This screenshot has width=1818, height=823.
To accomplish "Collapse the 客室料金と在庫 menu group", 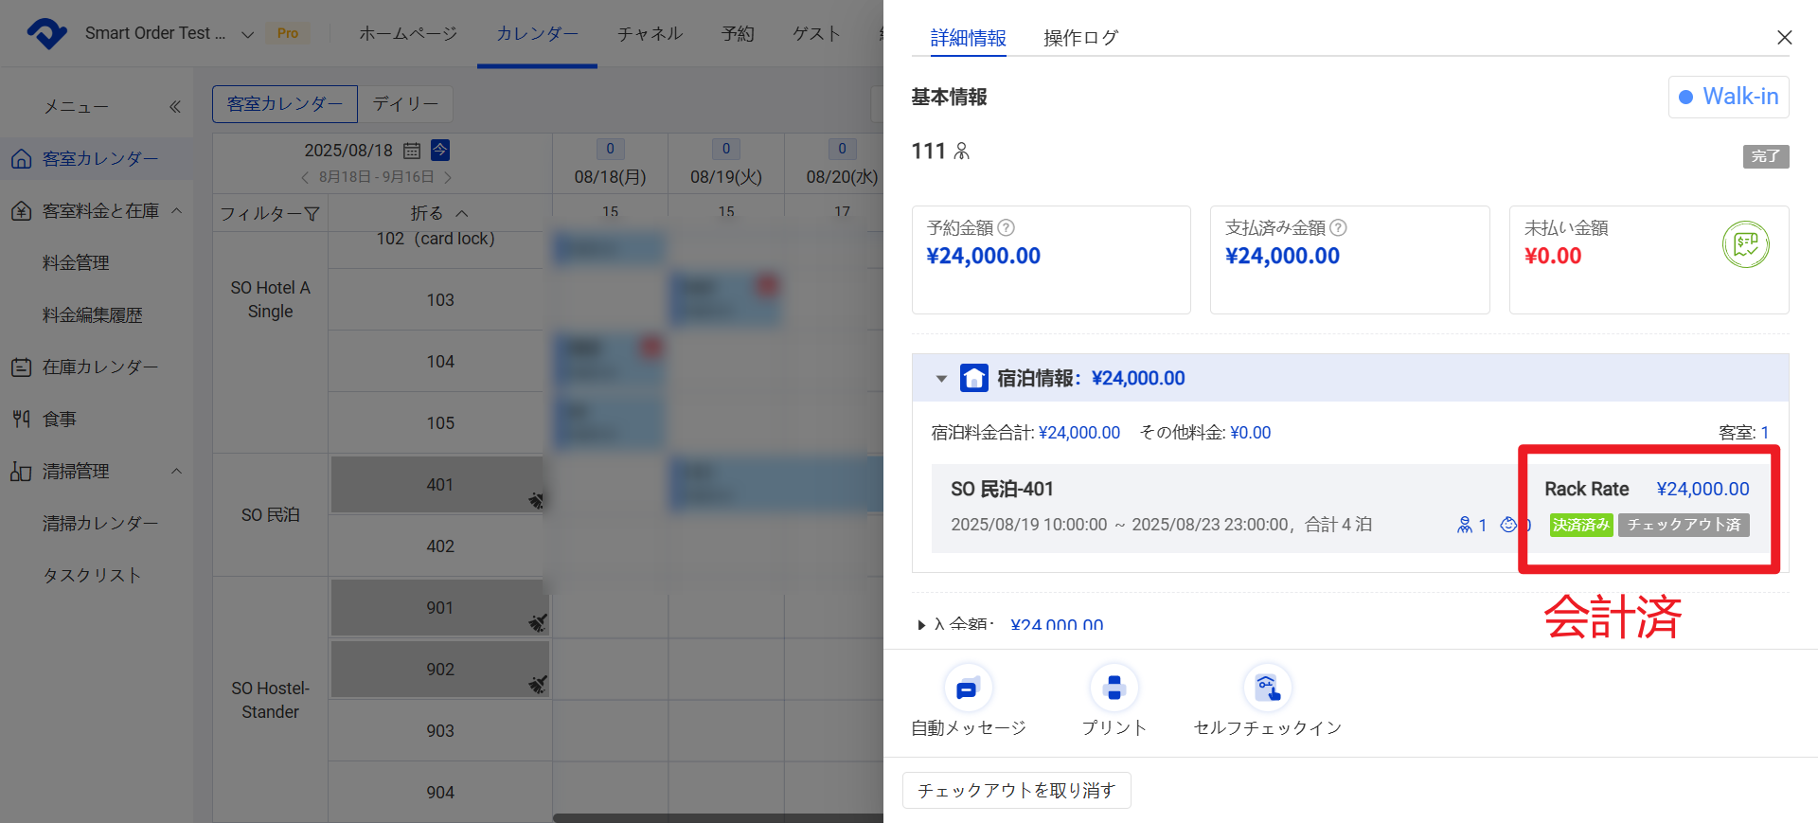I will (176, 210).
